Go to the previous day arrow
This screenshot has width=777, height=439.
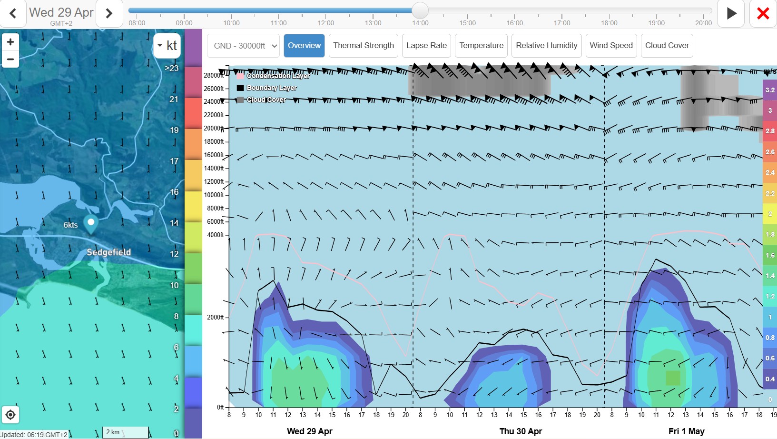click(13, 13)
